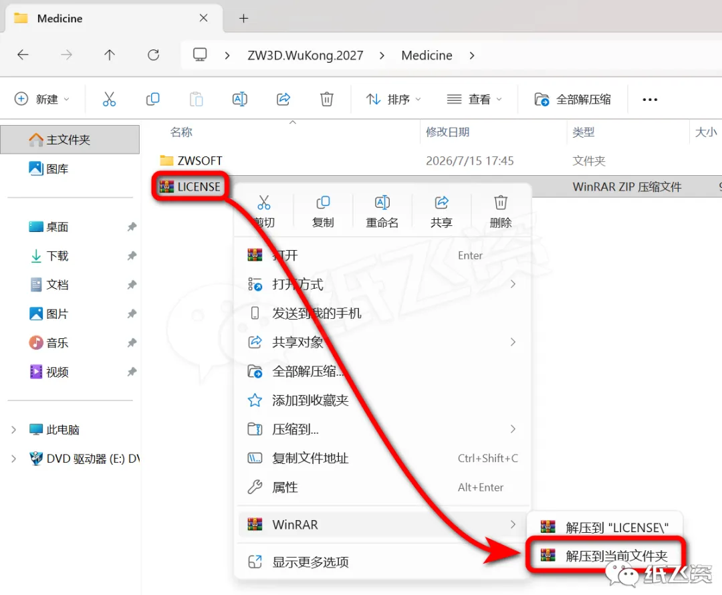This screenshot has height=595, width=722.
Task: Choose 删除 in the context menu
Action: (x=501, y=212)
